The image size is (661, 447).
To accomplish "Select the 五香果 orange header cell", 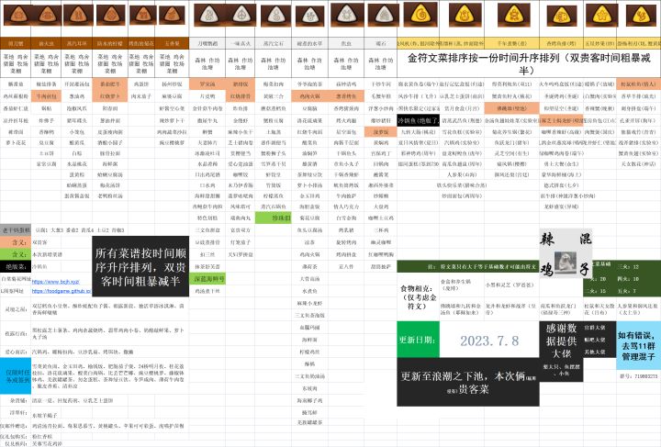I will click(172, 43).
